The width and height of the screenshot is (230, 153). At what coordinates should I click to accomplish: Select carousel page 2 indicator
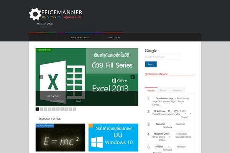pos(41,109)
